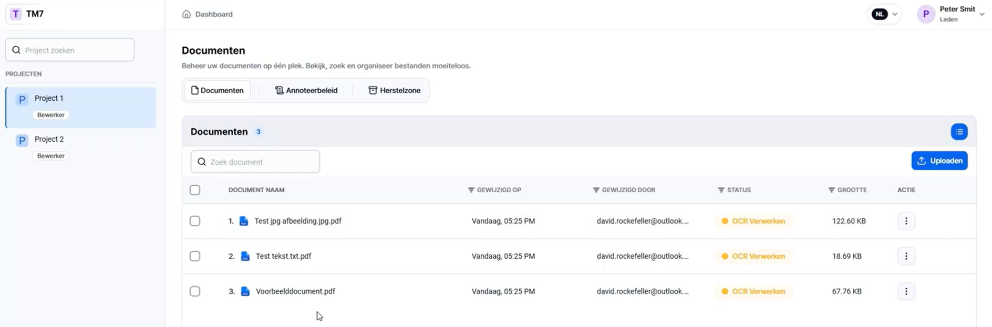Click the Gewijzigd op filter icon
This screenshot has height=327, width=992.
pyautogui.click(x=471, y=190)
